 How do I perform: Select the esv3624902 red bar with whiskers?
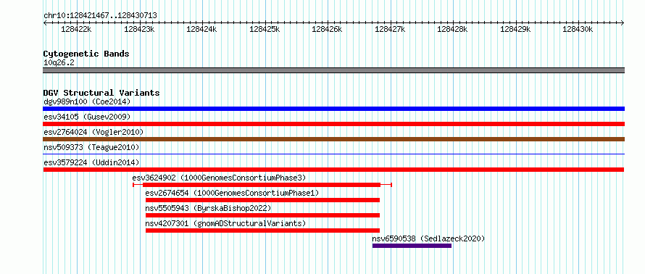pos(262,185)
